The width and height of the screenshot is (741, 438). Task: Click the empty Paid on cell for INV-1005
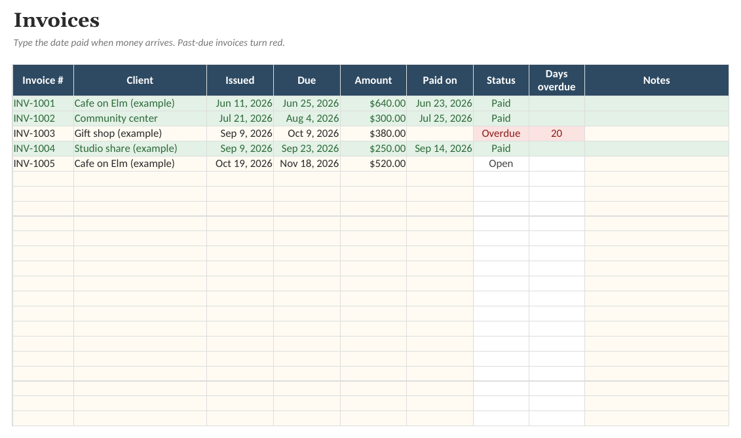coord(440,164)
